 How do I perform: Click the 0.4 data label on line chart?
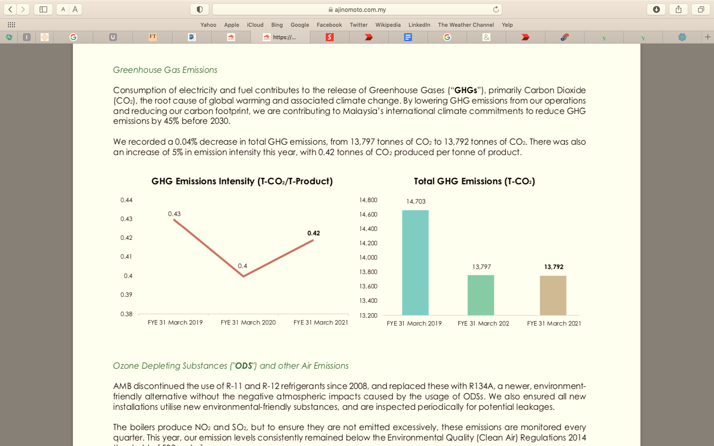pos(242,266)
